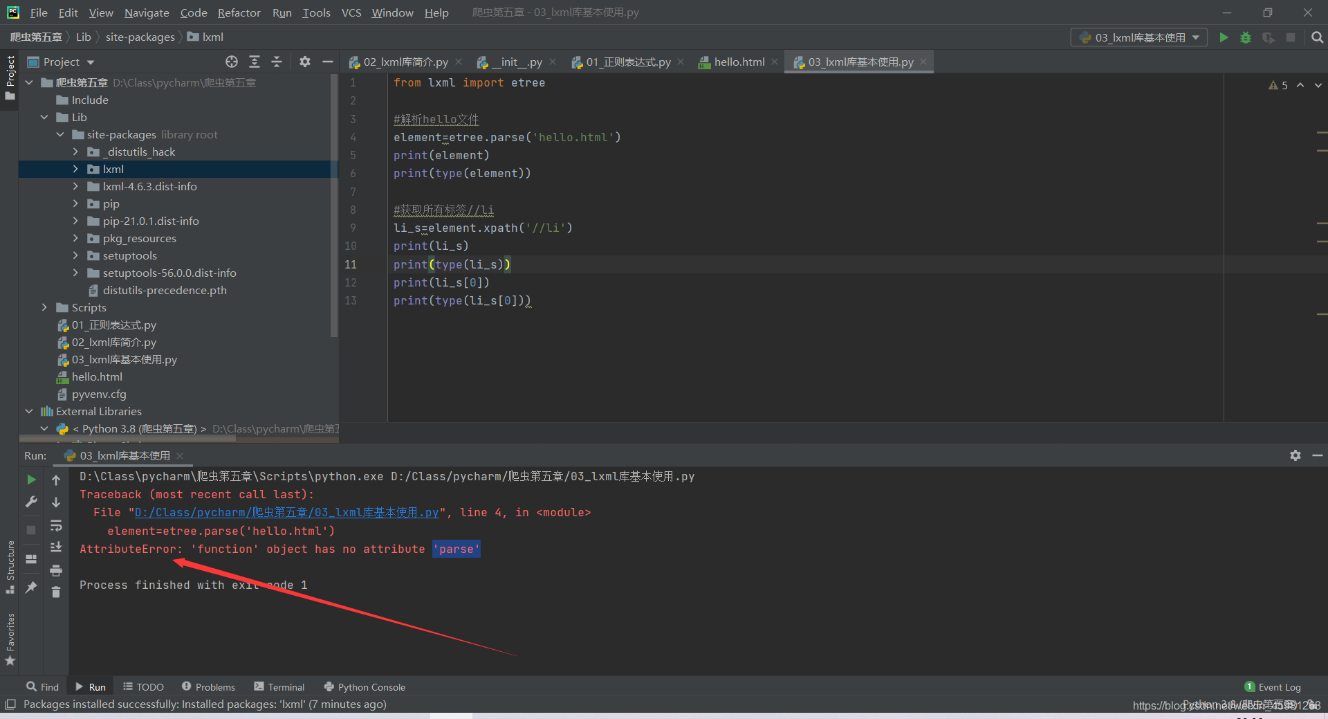Viewport: 1328px width, 719px height.
Task: Open run configuration dropdown 03_lxml库基本使用
Action: click(1139, 37)
